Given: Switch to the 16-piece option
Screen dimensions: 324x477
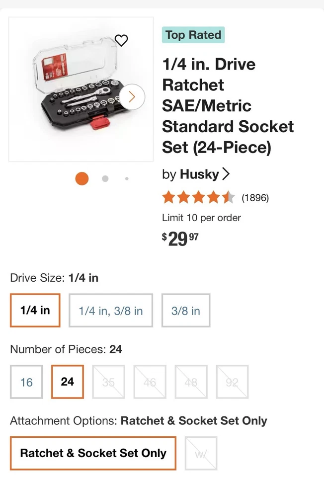Looking at the screenshot, I should click(26, 382).
